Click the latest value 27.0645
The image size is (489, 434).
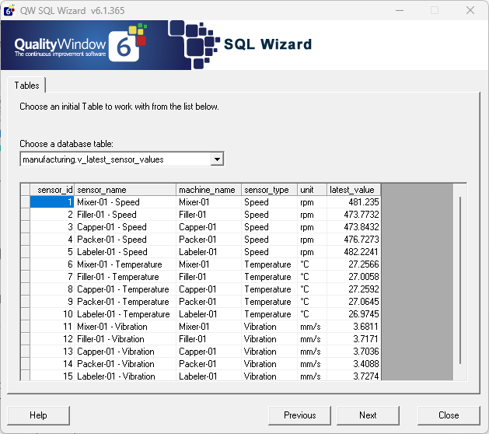(354, 302)
